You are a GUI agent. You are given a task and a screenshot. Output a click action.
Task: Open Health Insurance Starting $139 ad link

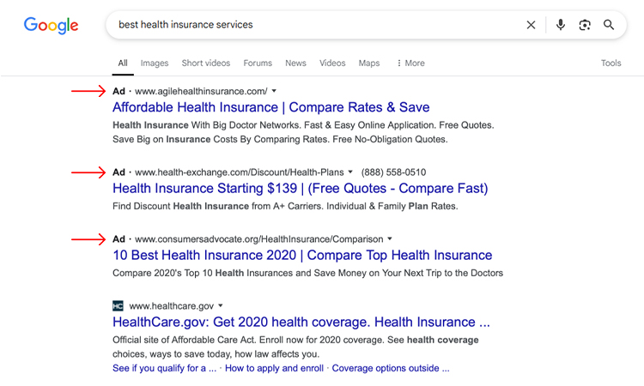(301, 189)
